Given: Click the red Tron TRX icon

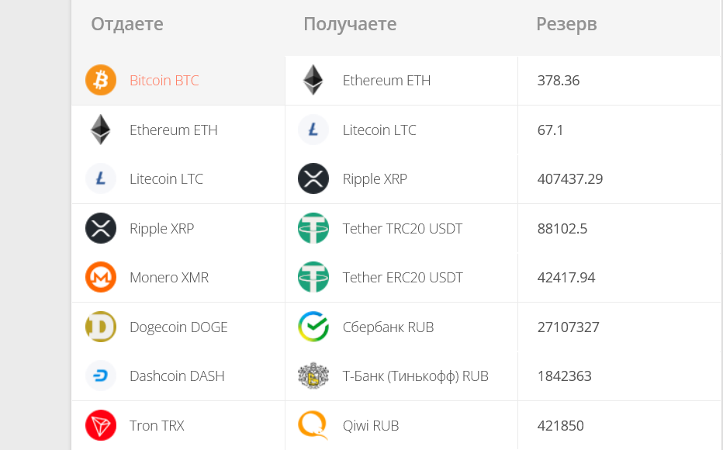Looking at the screenshot, I should tap(101, 425).
